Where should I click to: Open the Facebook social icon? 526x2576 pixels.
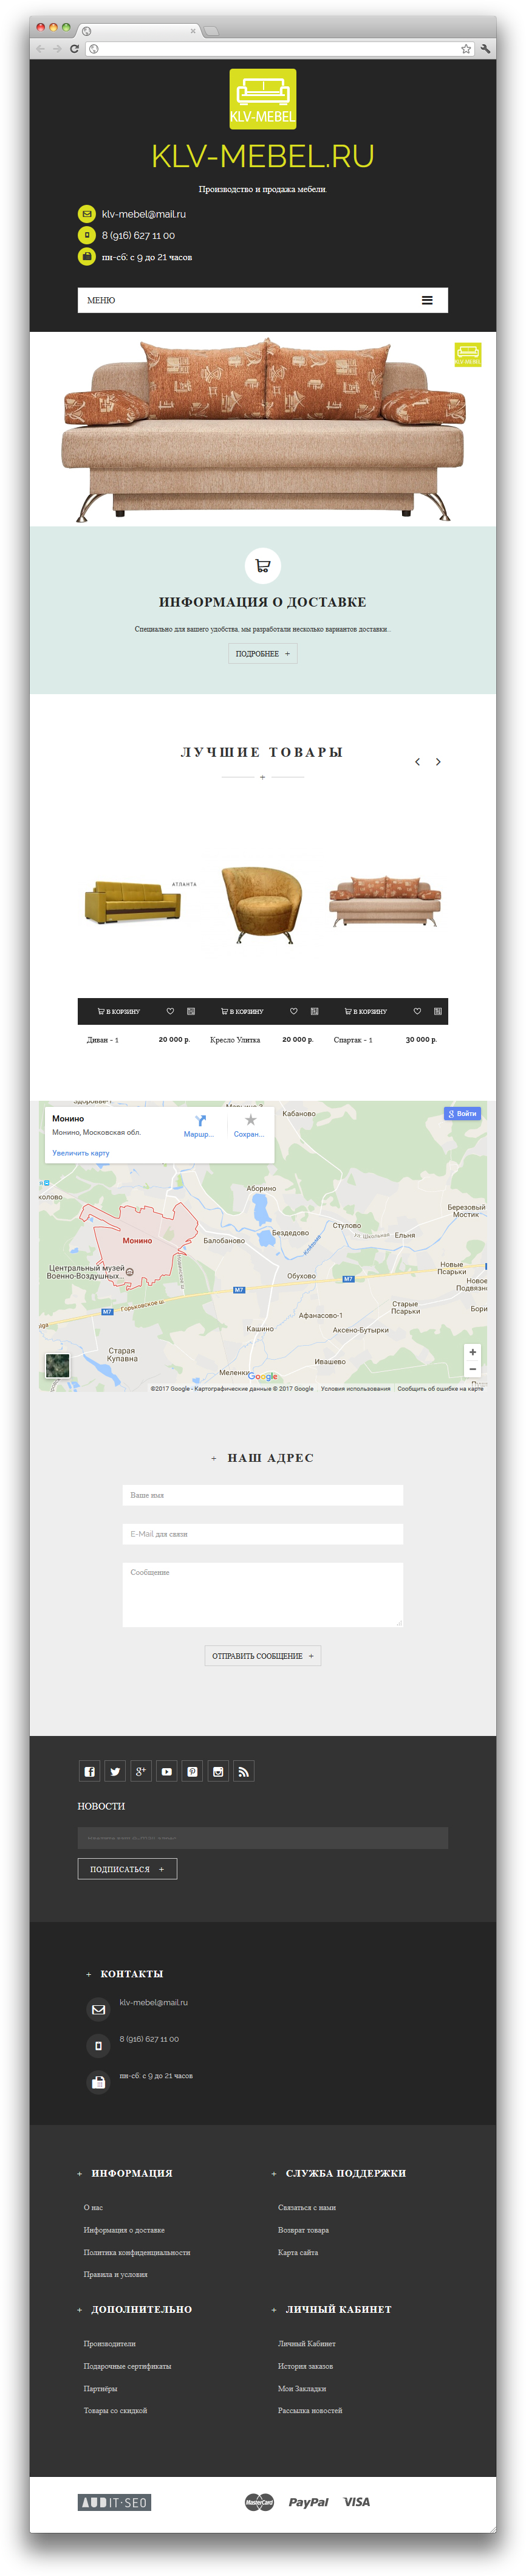tap(89, 1771)
